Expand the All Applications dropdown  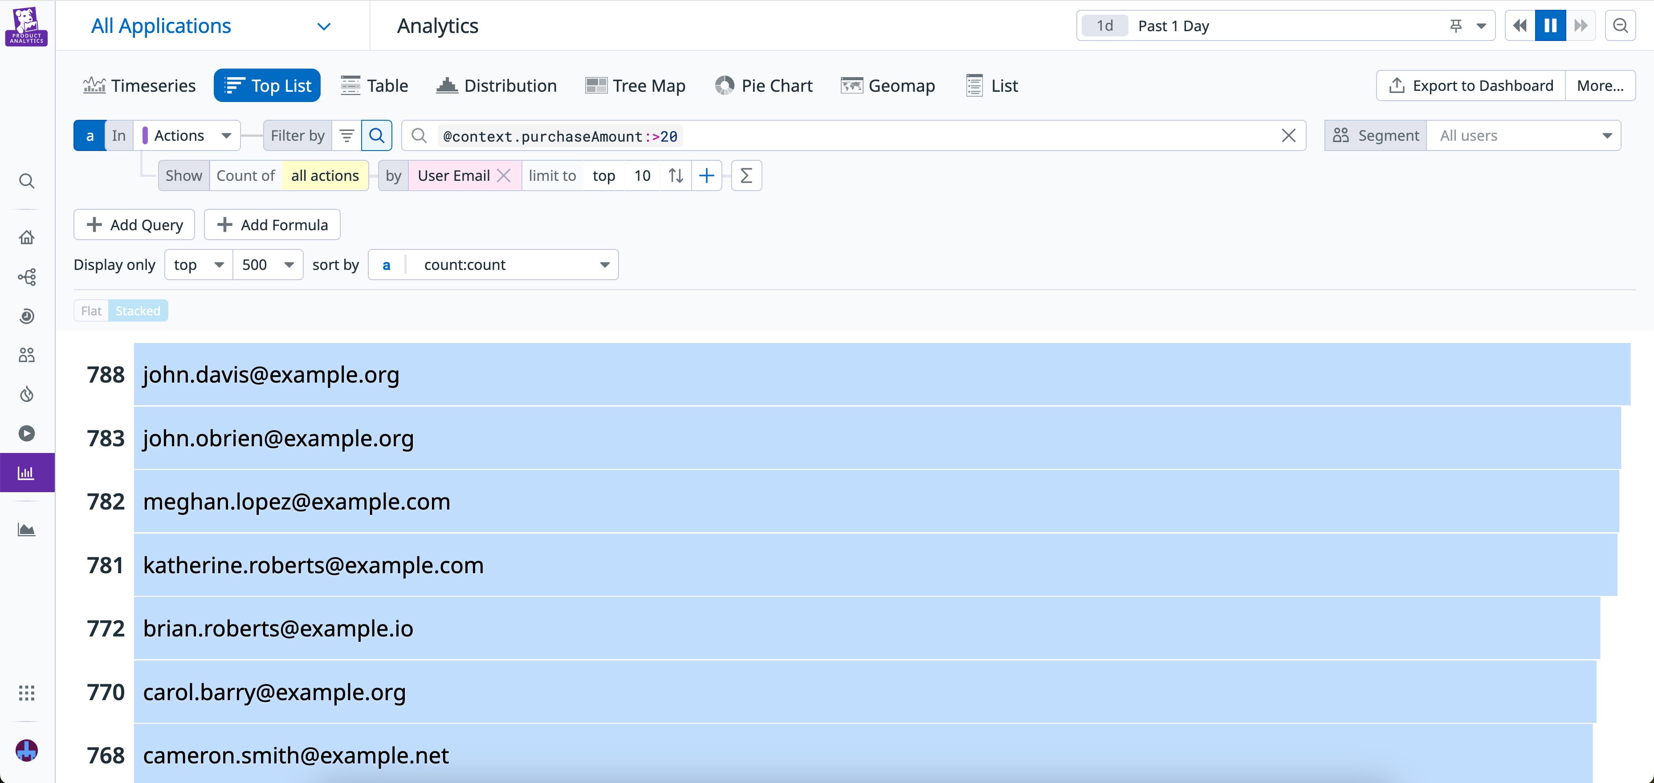point(211,26)
